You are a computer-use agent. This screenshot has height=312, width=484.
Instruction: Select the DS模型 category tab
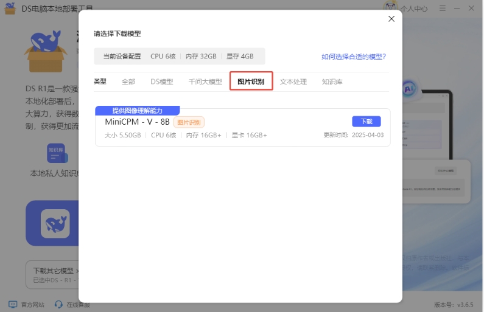click(162, 81)
